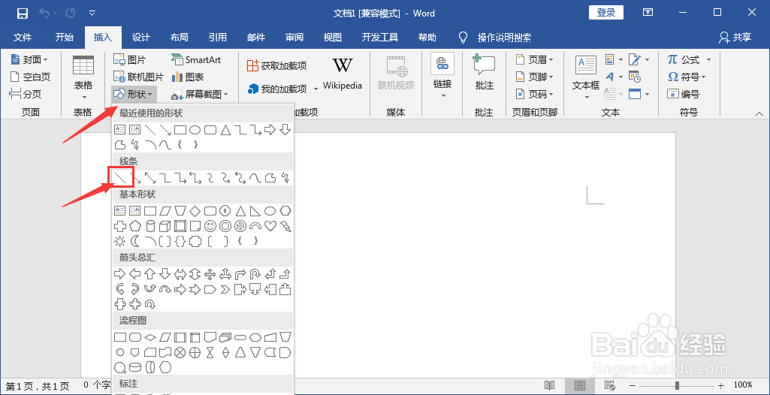770x395 pixels.
Task: Expand the 屏幕截图 screenshot dropdown
Action: pyautogui.click(x=200, y=94)
